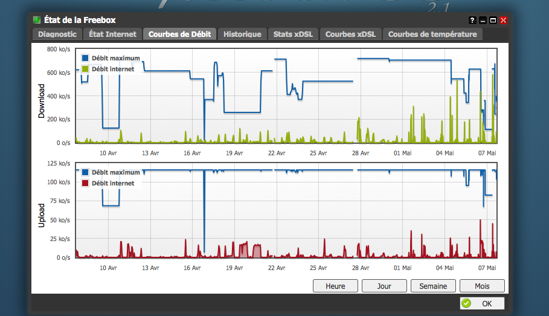The image size is (549, 316).
Task: Set graph range to Heure
Action: 335,286
